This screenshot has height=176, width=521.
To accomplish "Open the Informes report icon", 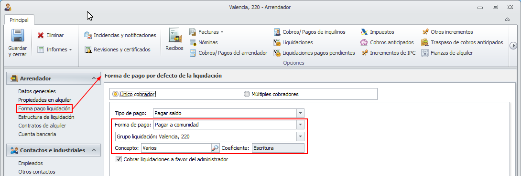I will [41, 49].
